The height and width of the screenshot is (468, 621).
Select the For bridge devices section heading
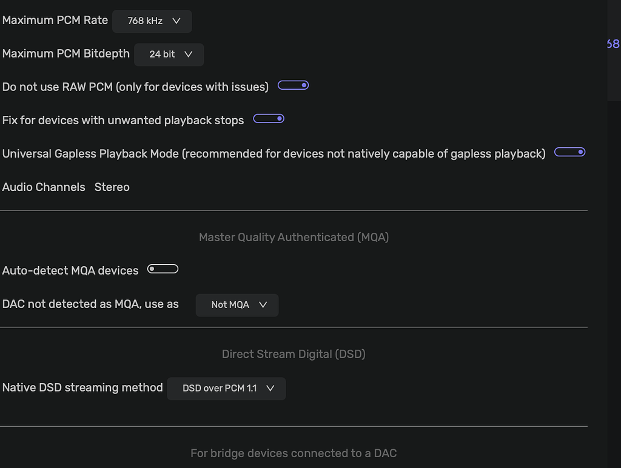click(294, 453)
